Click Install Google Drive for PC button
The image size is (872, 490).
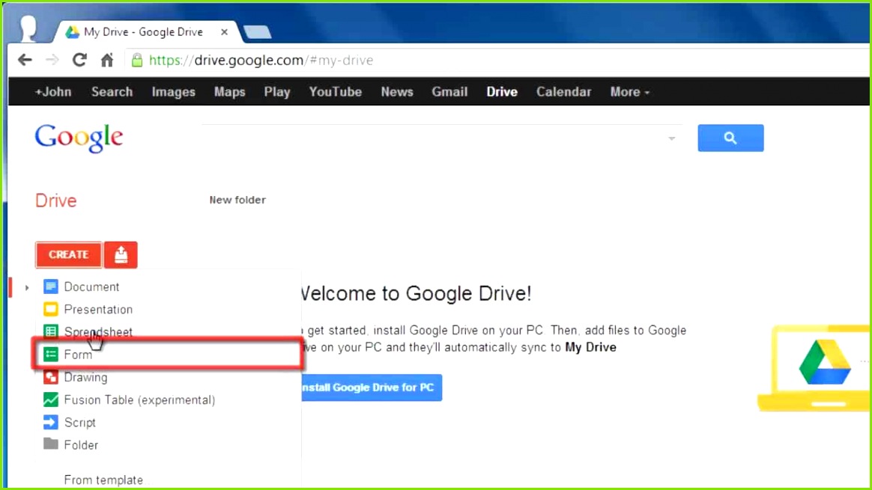(x=372, y=388)
